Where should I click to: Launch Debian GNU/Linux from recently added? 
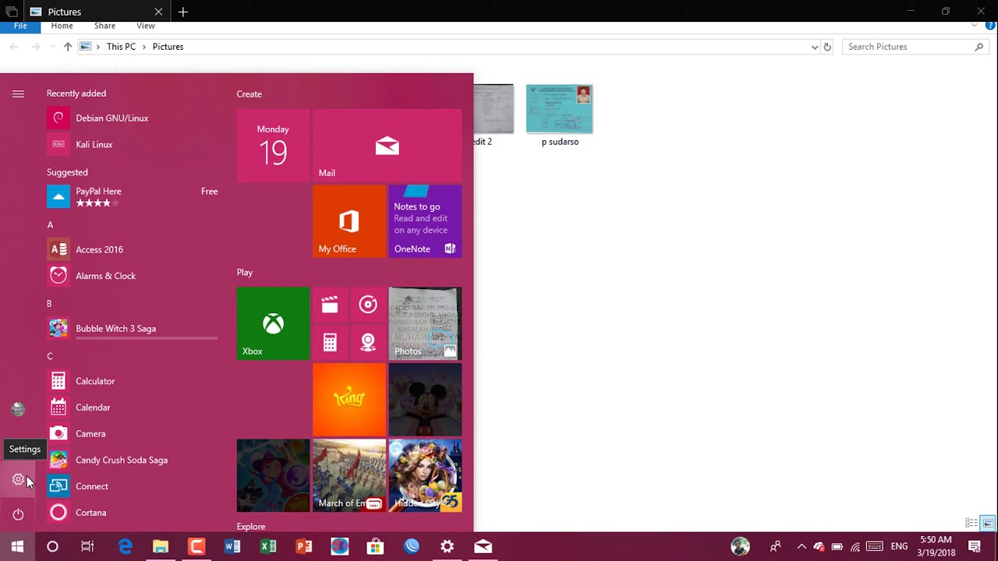tap(133, 118)
